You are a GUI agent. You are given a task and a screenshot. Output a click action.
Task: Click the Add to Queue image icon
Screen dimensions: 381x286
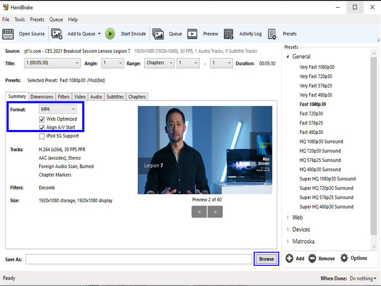pos(57,34)
